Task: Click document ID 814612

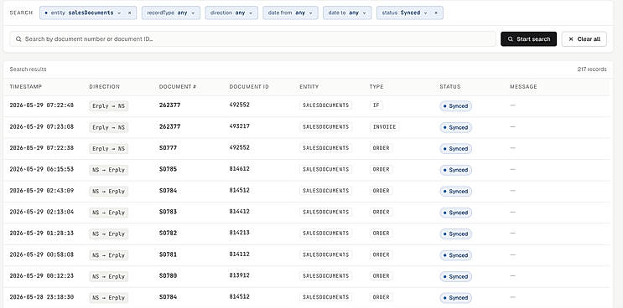Action: [x=239, y=169]
